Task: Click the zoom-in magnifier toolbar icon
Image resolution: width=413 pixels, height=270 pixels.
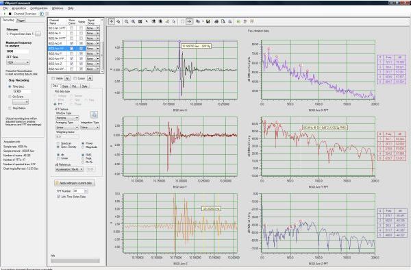Action: click(x=127, y=22)
